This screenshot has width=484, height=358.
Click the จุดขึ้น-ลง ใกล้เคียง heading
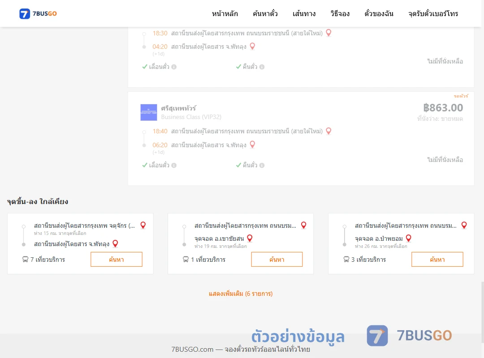[38, 202]
